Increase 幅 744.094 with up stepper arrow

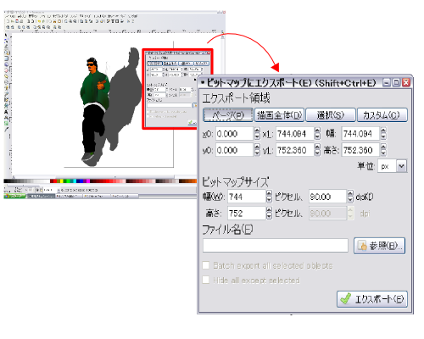pyautogui.click(x=383, y=131)
